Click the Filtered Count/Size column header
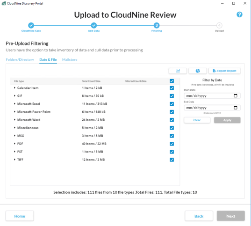This screenshot has height=226, width=251. (136, 81)
